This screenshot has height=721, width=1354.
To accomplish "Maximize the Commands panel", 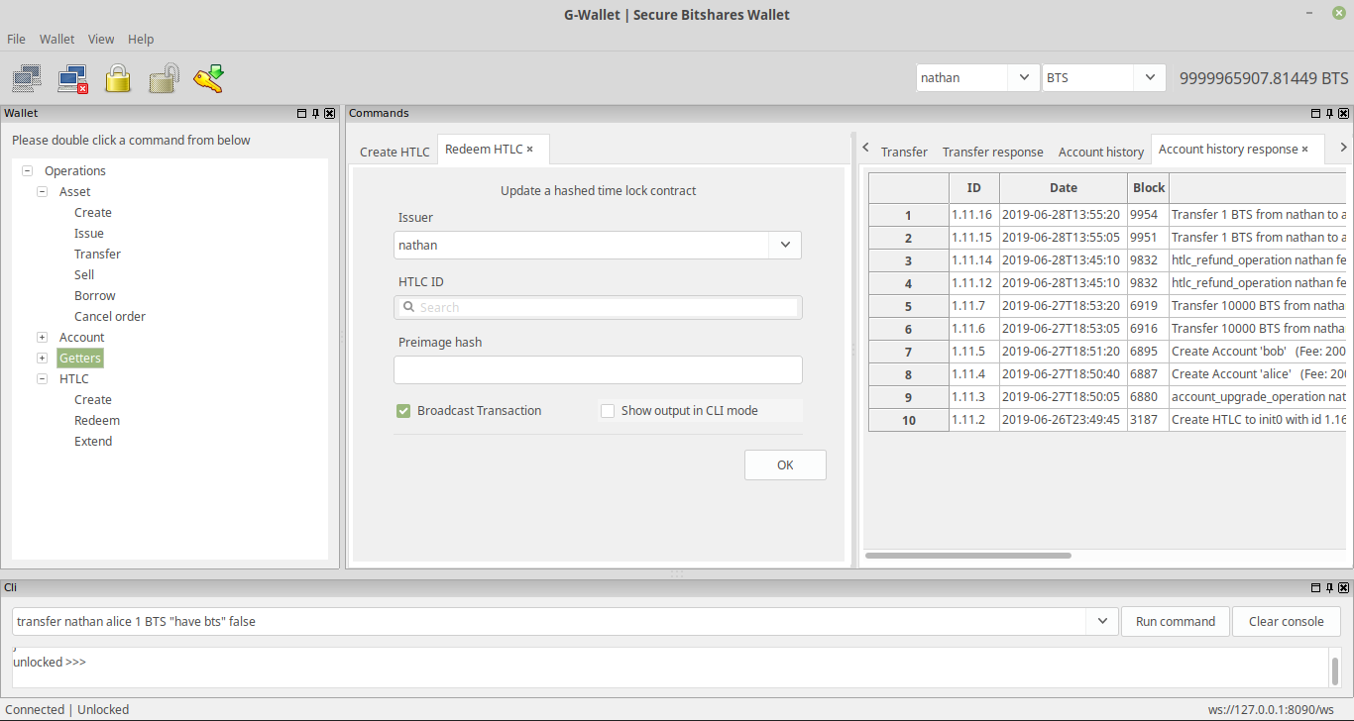I will pyautogui.click(x=1315, y=114).
